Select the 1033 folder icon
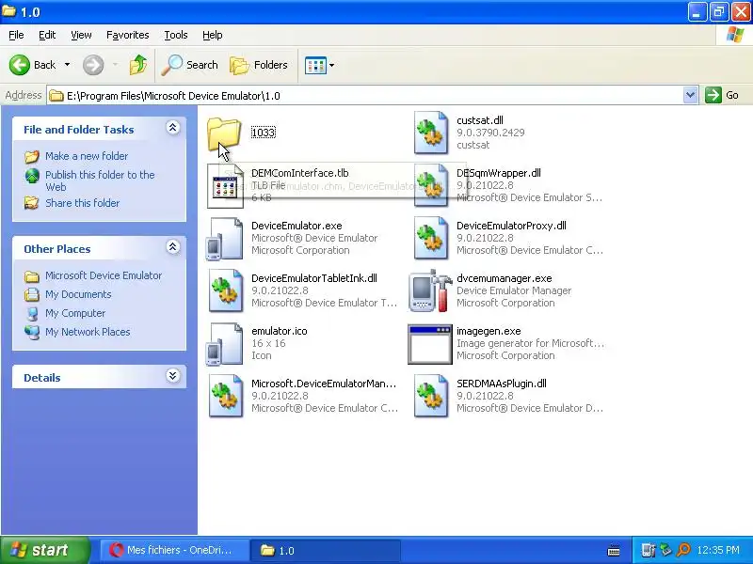 click(224, 133)
